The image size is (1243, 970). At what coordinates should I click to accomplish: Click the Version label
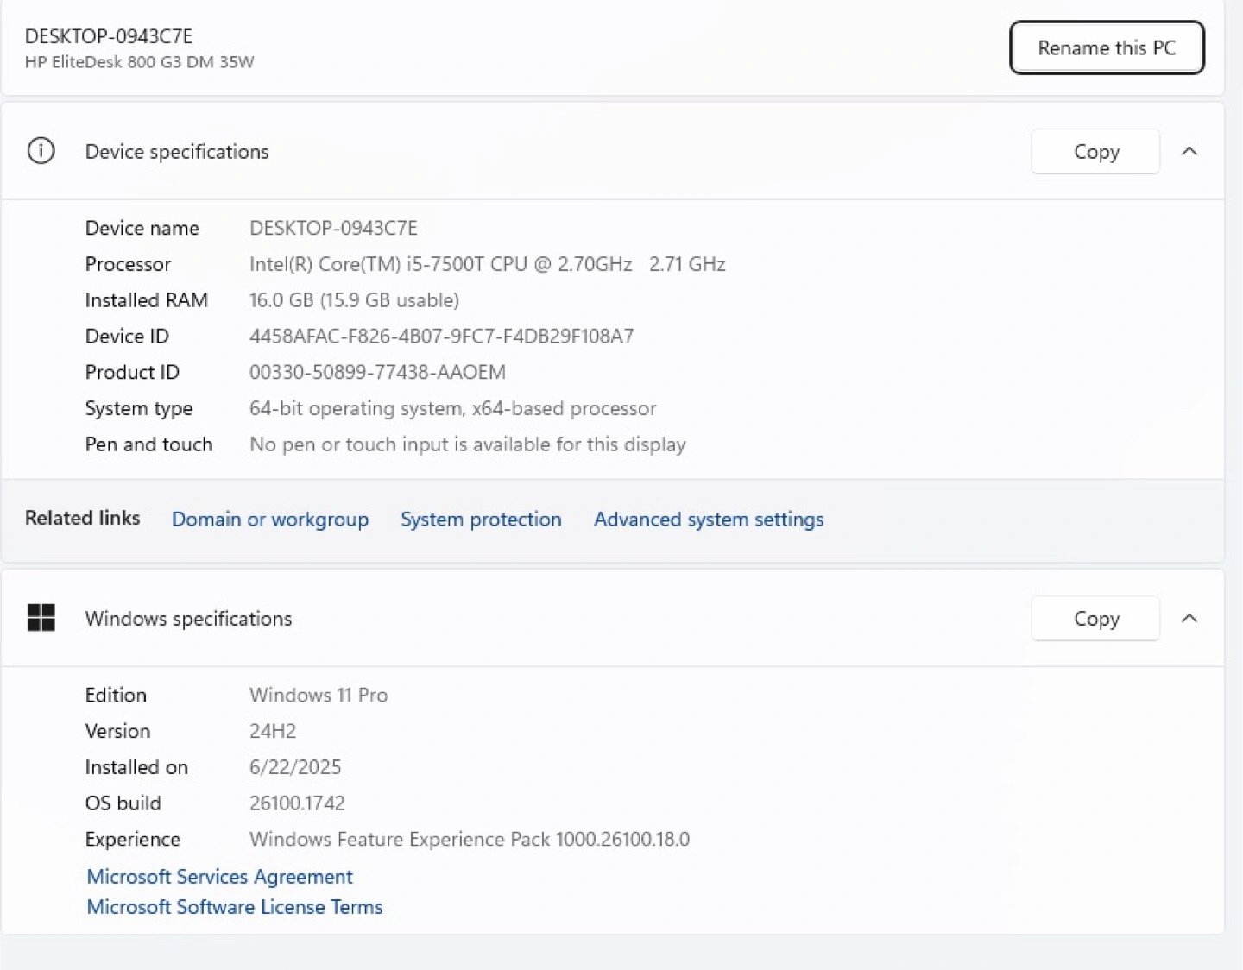[x=117, y=732]
